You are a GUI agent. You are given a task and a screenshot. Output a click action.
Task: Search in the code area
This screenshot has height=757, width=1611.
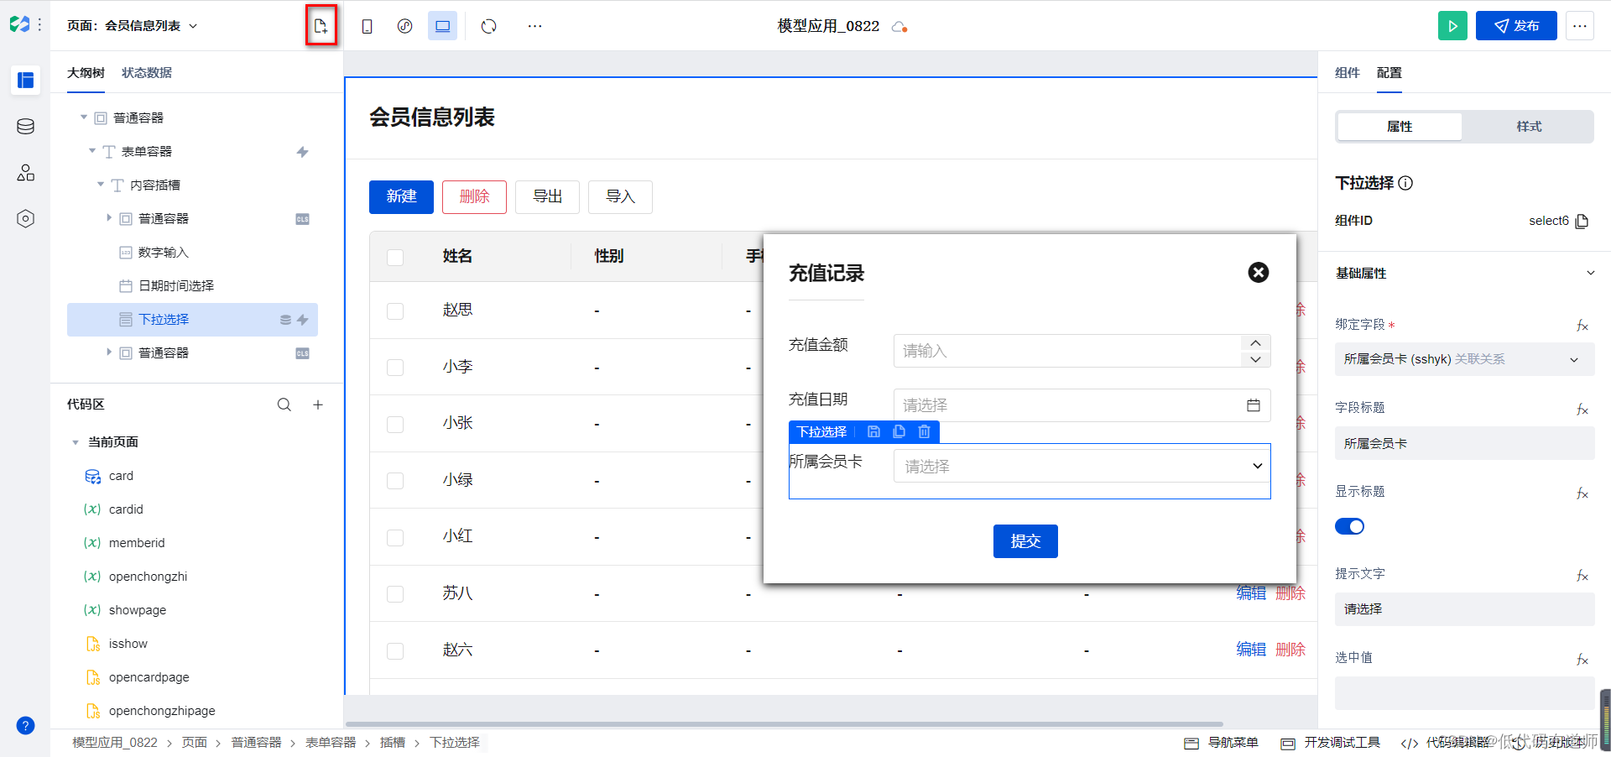(x=284, y=405)
